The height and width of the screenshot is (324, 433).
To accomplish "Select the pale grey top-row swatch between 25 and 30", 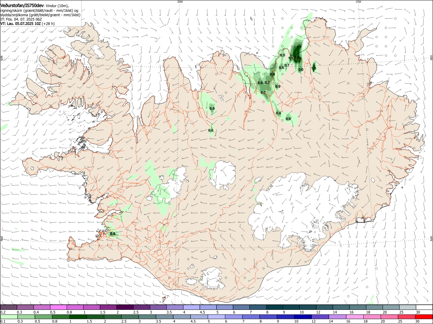I will pos(407,307).
